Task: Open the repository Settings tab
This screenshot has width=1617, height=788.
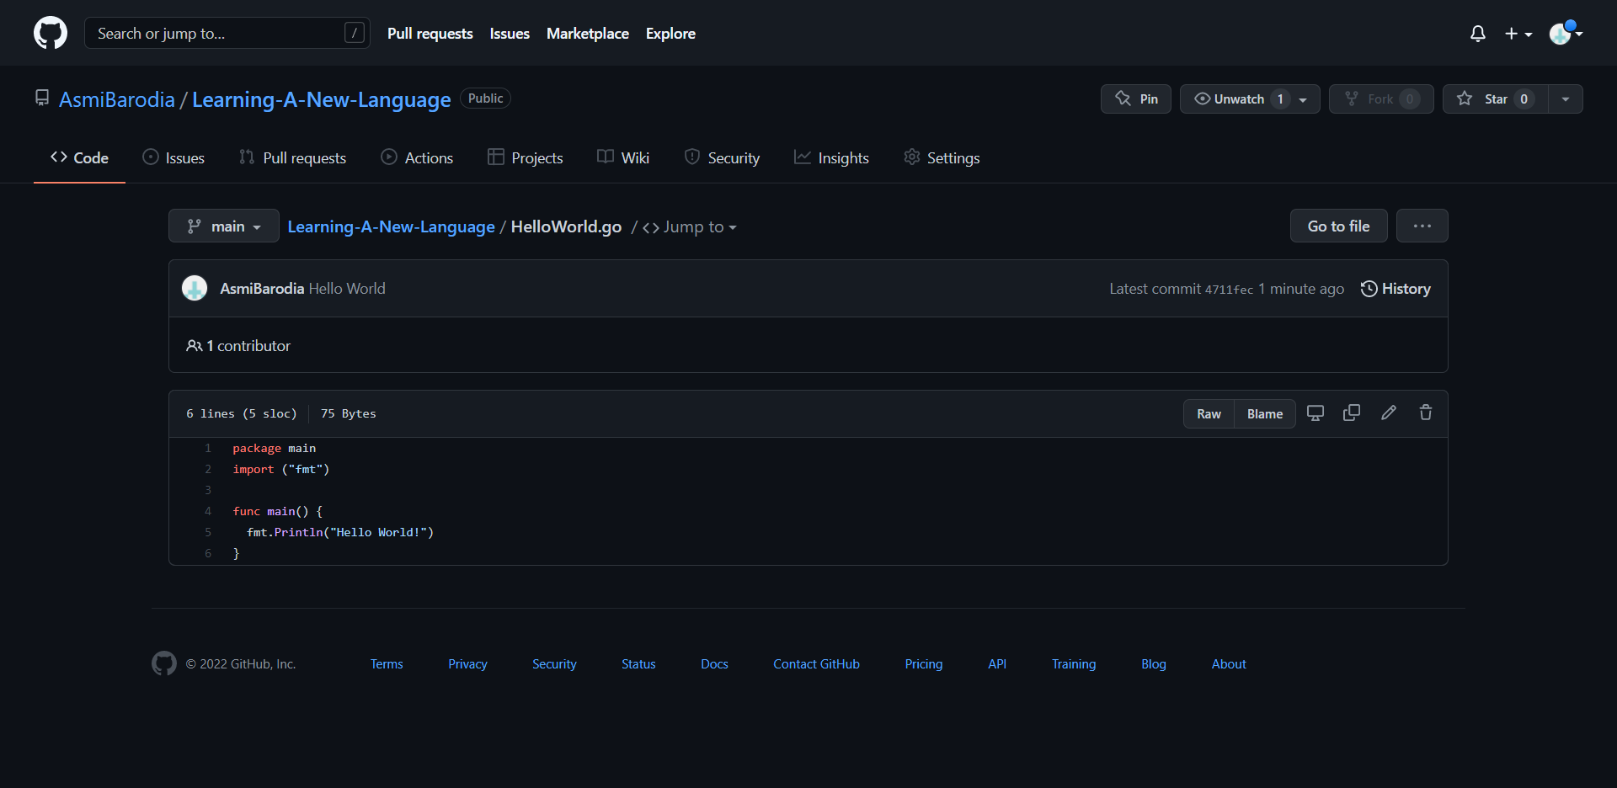Action: (x=942, y=157)
